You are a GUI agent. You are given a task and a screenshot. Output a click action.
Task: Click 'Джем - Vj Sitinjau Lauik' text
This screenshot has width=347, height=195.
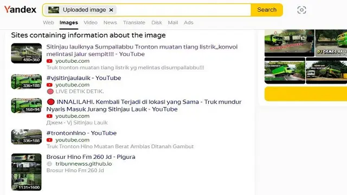(x=77, y=122)
